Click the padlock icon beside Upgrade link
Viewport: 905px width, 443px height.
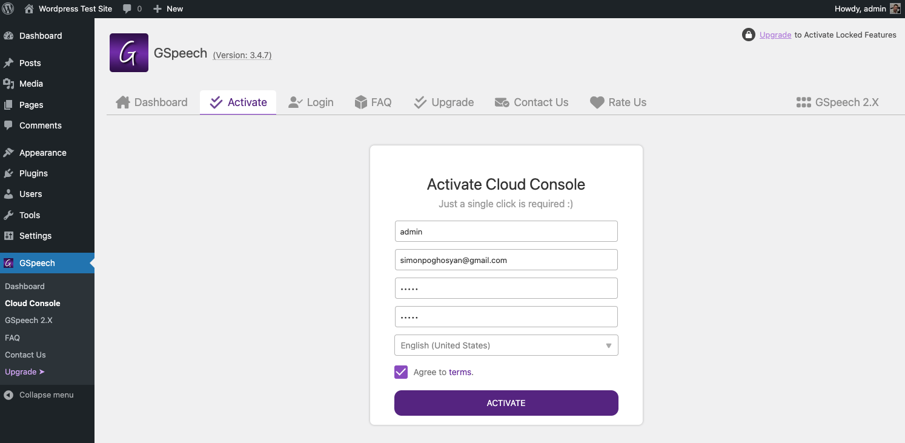pyautogui.click(x=749, y=35)
